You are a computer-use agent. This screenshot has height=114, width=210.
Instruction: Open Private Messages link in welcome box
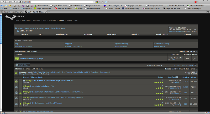176,31
